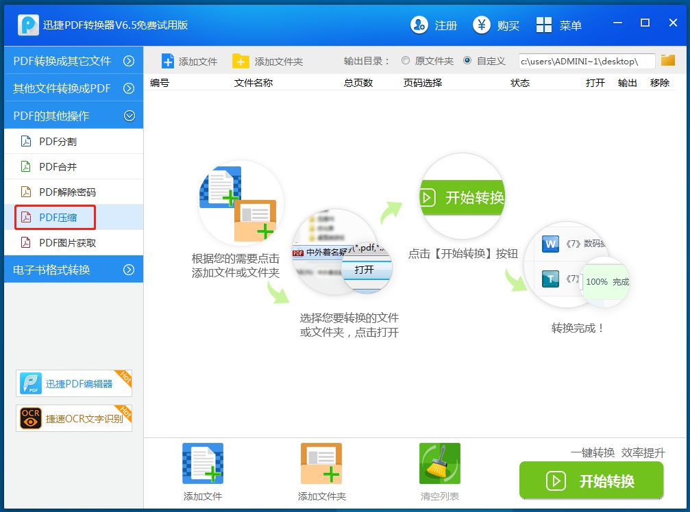Open the Xunjie PDF editor promo link
The width and height of the screenshot is (690, 512).
coord(74,383)
